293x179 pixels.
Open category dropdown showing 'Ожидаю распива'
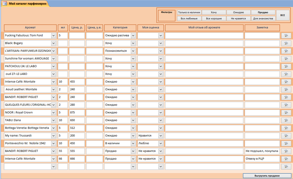point(133,35)
